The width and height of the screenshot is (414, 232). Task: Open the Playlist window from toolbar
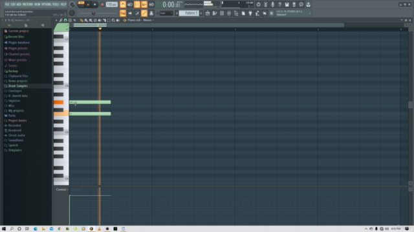click(x=207, y=13)
